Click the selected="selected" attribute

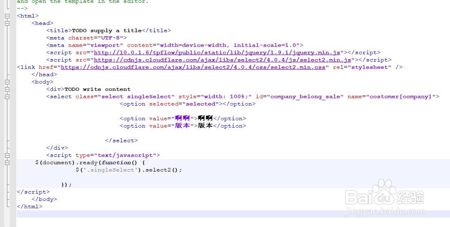(x=184, y=104)
